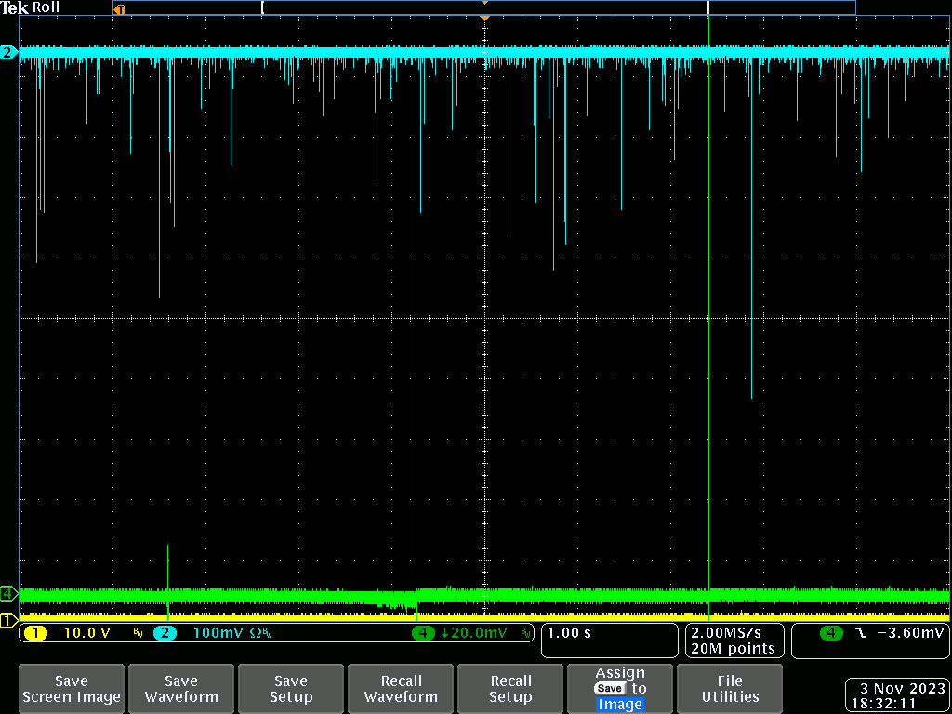Click the Tek logo in corner

pyautogui.click(x=15, y=7)
